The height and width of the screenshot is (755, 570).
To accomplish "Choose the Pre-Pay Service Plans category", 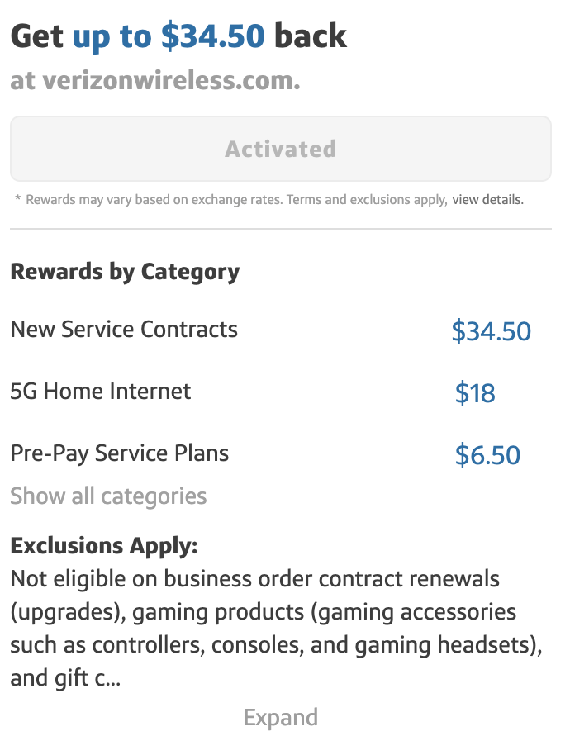I will pyautogui.click(x=120, y=453).
